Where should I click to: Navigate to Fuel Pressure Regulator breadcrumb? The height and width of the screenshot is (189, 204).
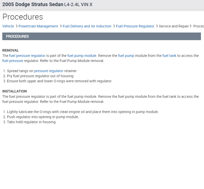135,26
